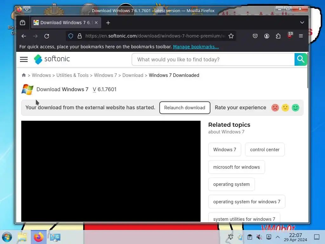The width and height of the screenshot is (325, 244).
Task: Bookmark this page with the star icon
Action: pos(231,36)
